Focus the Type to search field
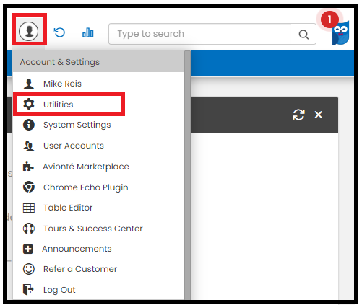Viewport: 362px width, 305px height. [212, 34]
